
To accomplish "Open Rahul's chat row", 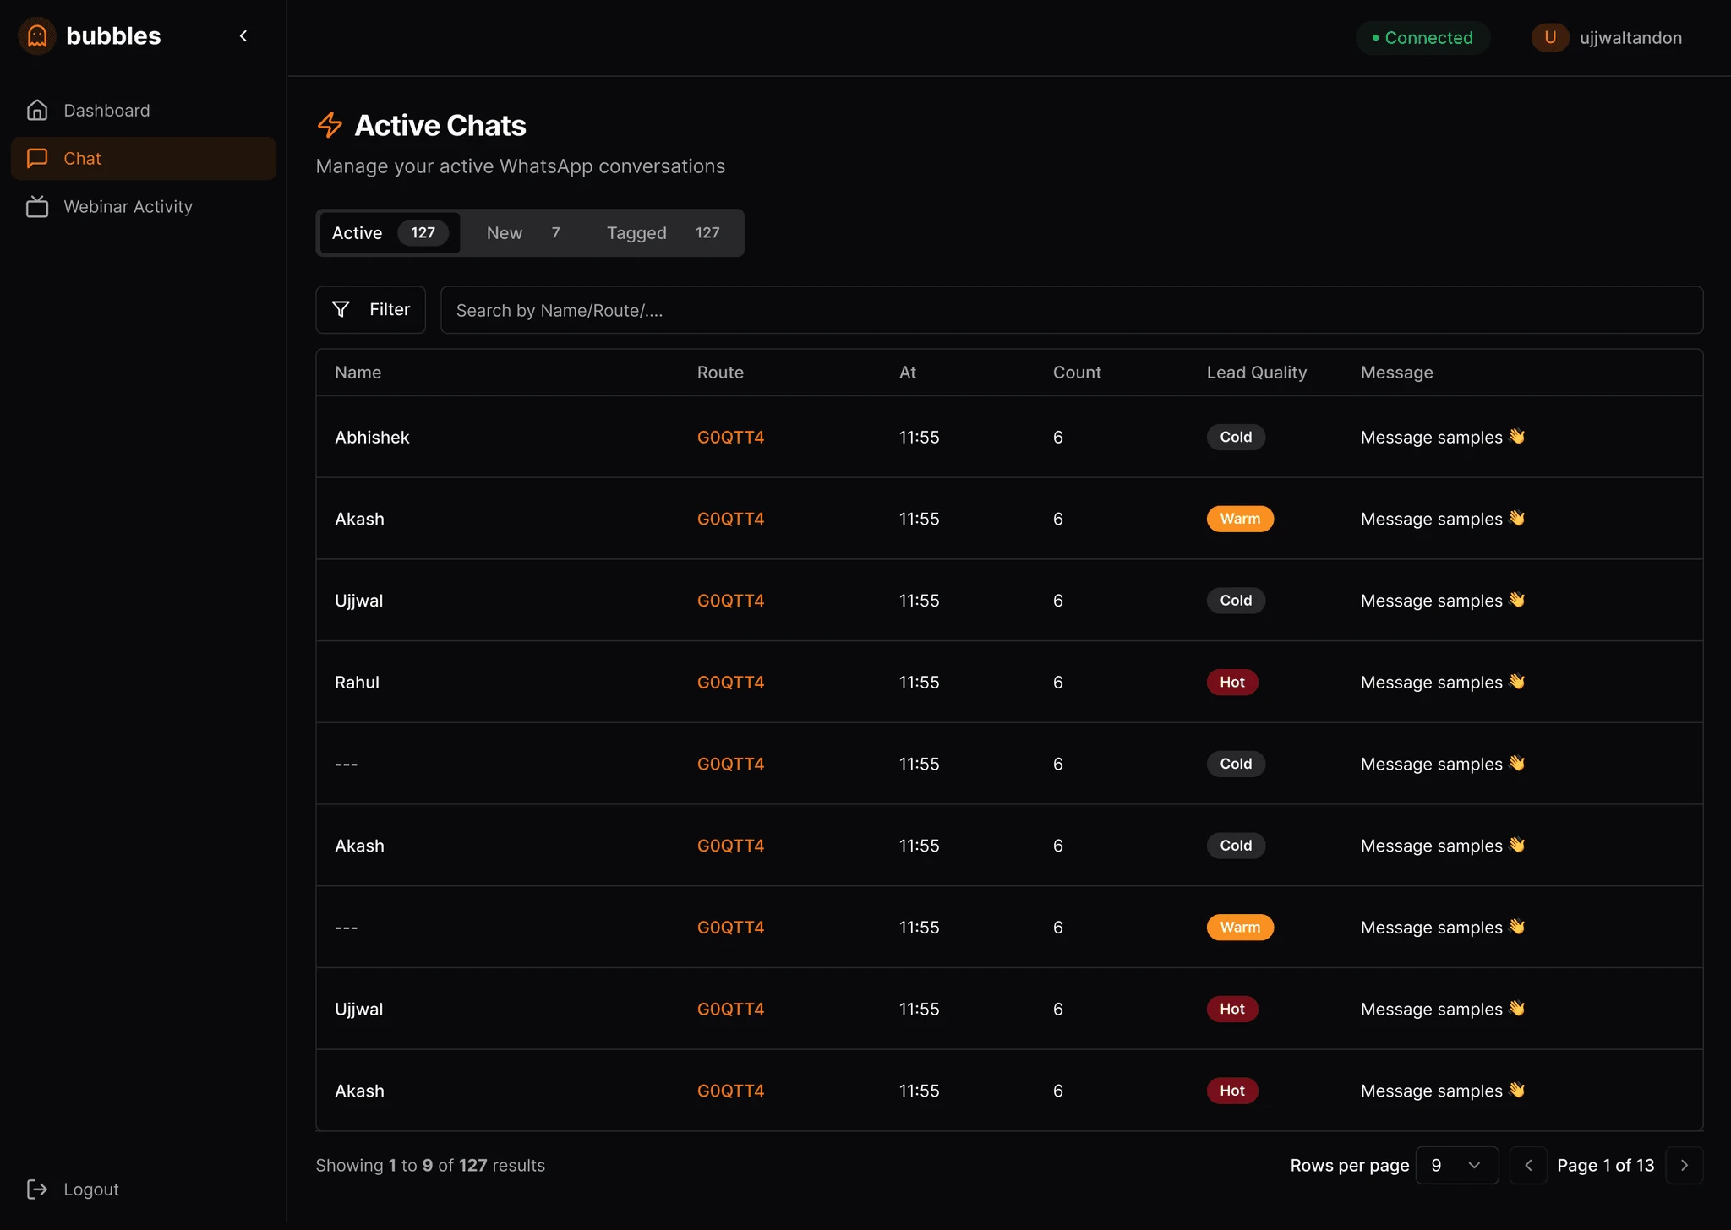I will tap(1009, 682).
